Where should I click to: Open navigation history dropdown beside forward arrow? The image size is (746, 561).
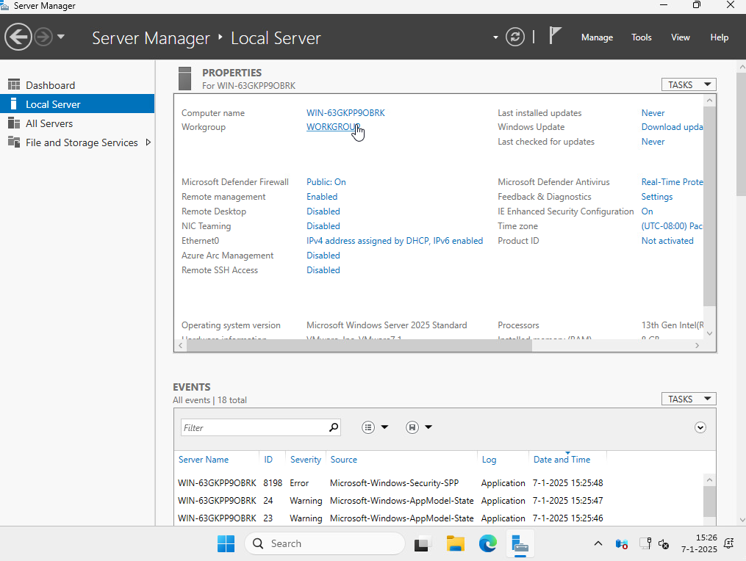coord(61,37)
